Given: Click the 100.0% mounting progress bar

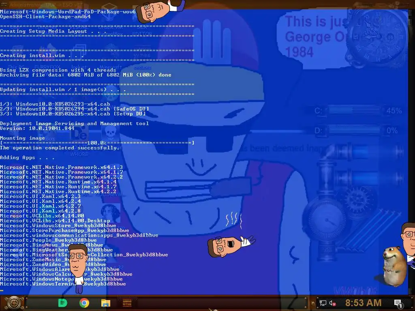Looking at the screenshot, I should click(x=97, y=143).
